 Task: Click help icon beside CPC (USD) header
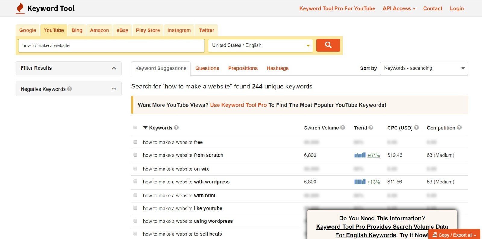[x=416, y=127]
